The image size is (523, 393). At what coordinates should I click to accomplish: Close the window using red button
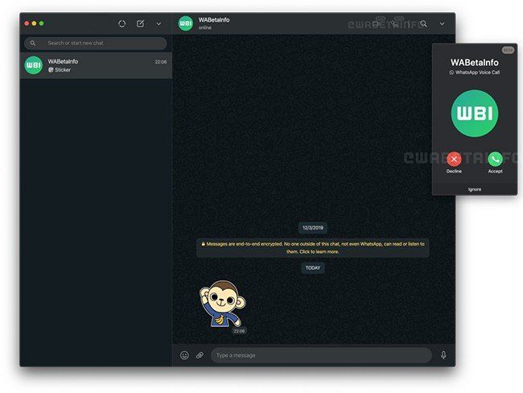coord(27,23)
